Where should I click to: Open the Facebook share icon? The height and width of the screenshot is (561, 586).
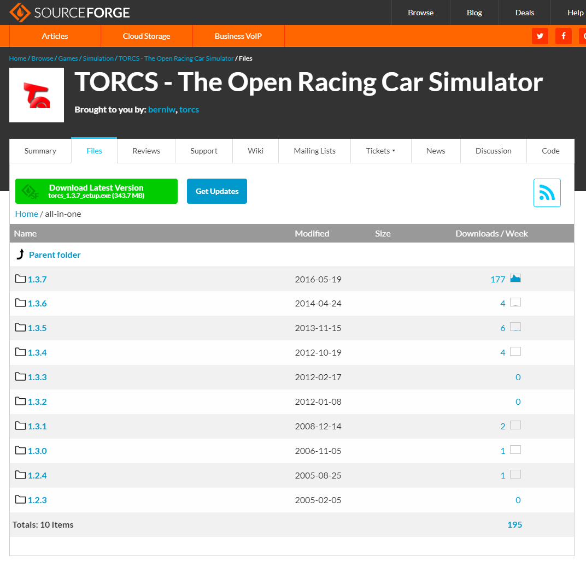[x=564, y=36]
